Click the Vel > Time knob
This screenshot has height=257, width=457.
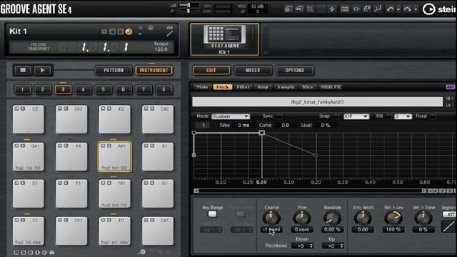pyautogui.click(x=423, y=218)
